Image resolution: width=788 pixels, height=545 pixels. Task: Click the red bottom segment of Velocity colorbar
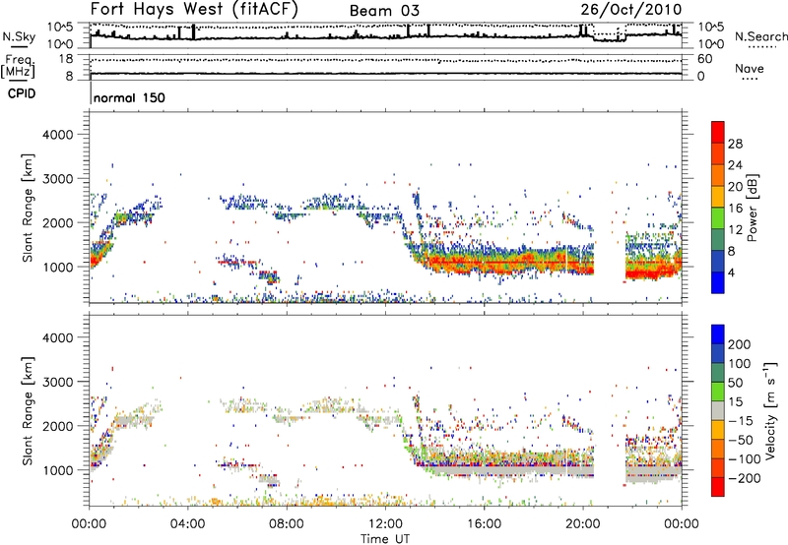click(x=718, y=487)
